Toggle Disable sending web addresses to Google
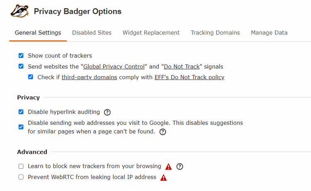This screenshot has height=191, width=311. point(21,127)
